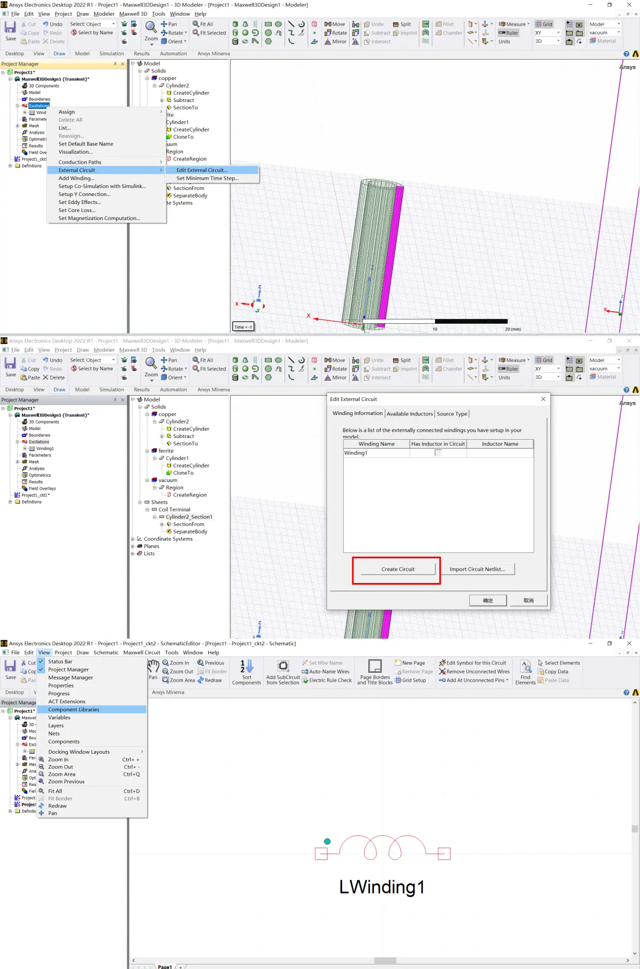Click Move tool in top Modeler window
This screenshot has height=969, width=640.
[334, 24]
